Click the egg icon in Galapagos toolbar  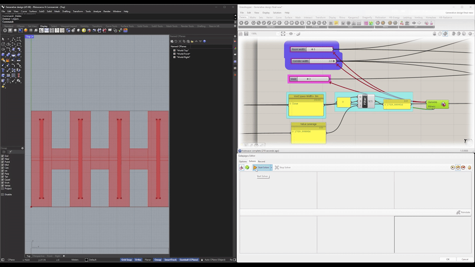click(469, 168)
